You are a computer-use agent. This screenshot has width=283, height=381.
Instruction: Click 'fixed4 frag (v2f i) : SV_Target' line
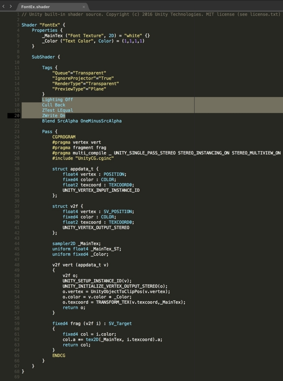[92, 324]
